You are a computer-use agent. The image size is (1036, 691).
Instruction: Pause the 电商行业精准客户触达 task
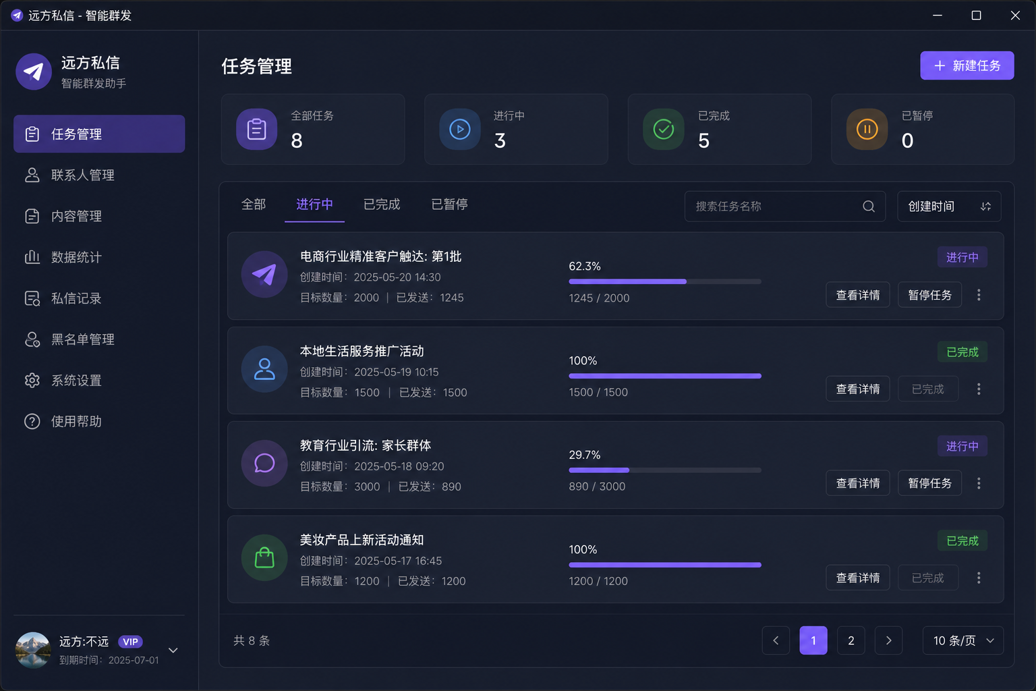pos(929,295)
